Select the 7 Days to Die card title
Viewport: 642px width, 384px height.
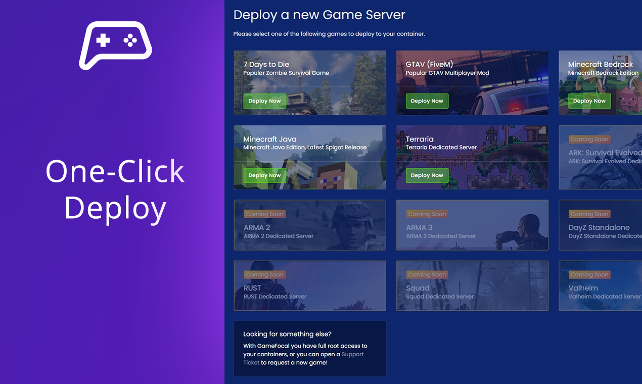[x=266, y=64]
